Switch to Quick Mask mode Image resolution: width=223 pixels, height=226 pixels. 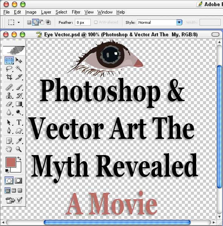(x=19, y=181)
